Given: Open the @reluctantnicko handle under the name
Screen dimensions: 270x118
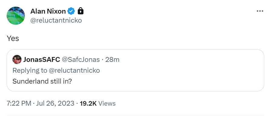Looking at the screenshot, I should (x=56, y=21).
